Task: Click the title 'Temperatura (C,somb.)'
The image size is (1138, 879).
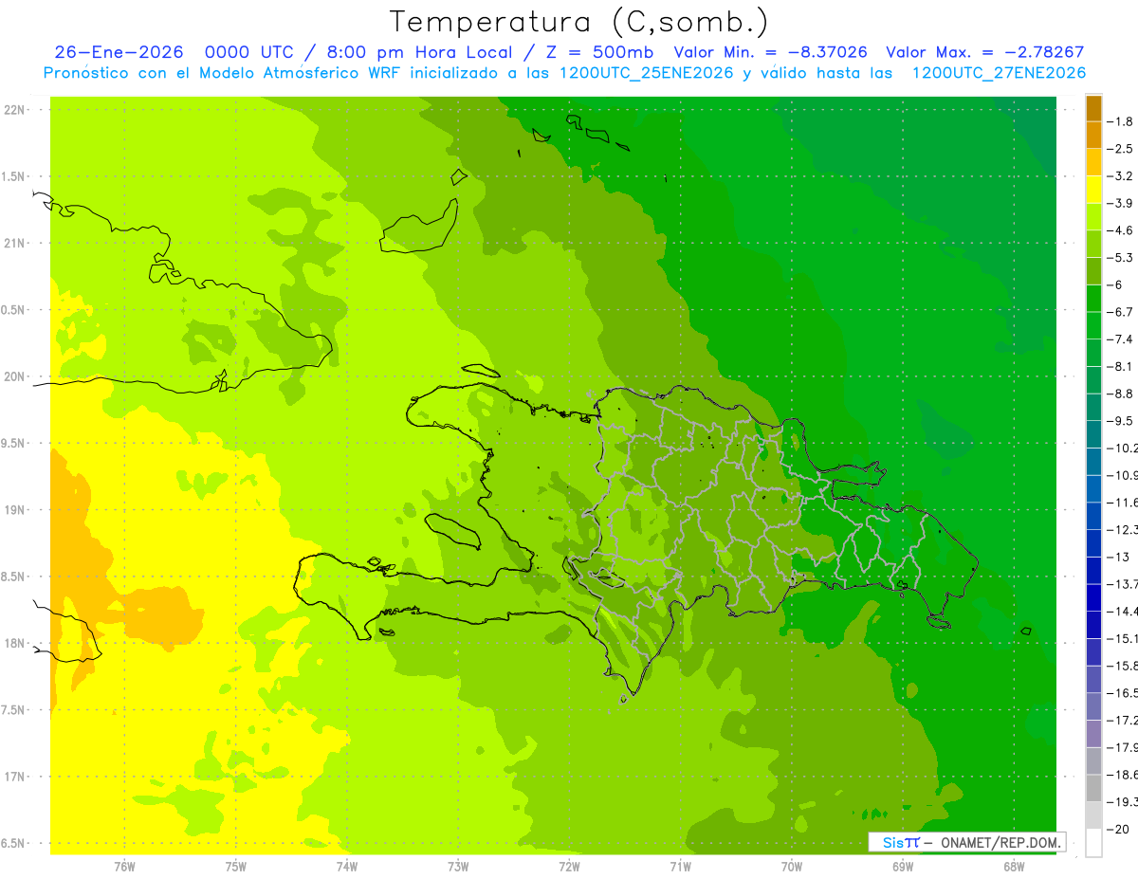Action: pyautogui.click(x=578, y=23)
